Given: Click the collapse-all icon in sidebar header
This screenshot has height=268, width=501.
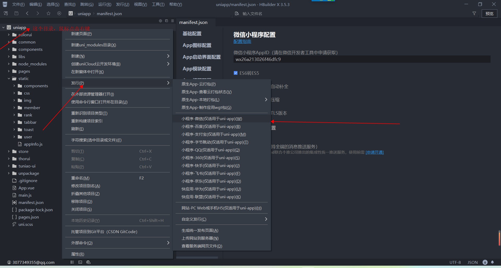Looking at the screenshot, I should [166, 21].
